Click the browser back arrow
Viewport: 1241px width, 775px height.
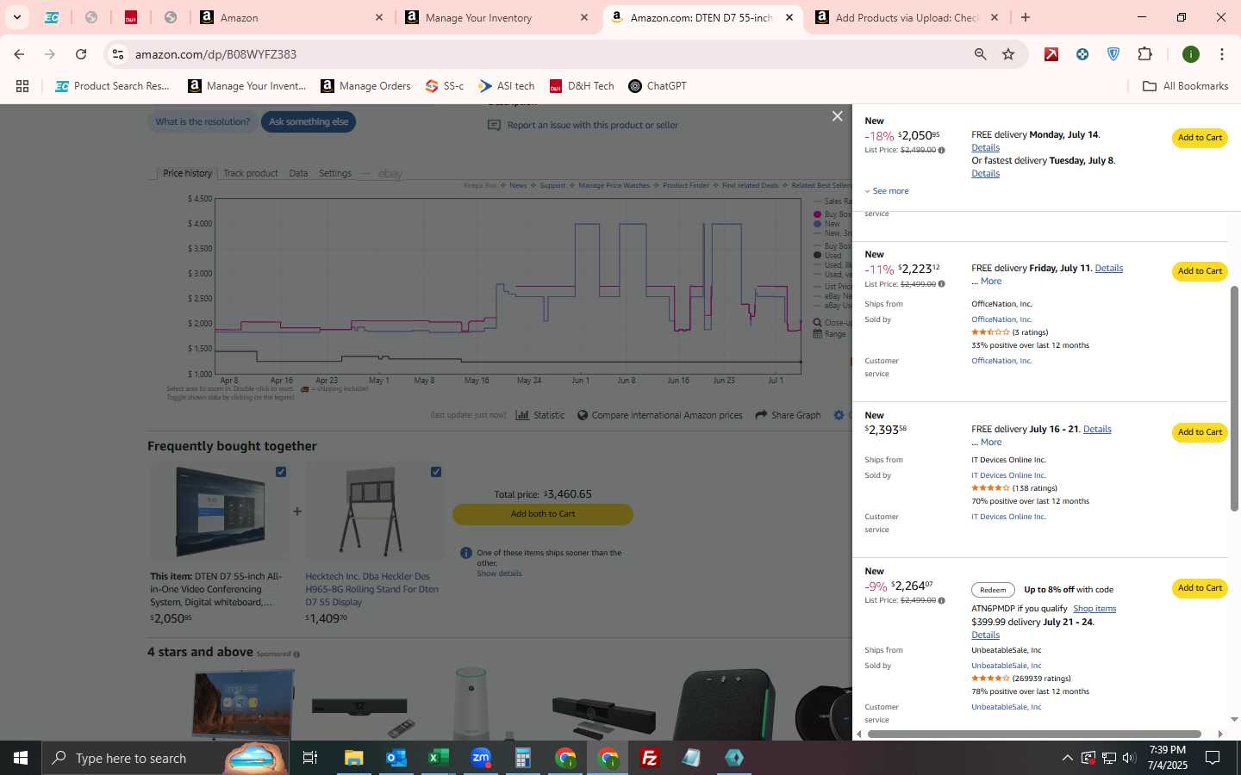(19, 54)
